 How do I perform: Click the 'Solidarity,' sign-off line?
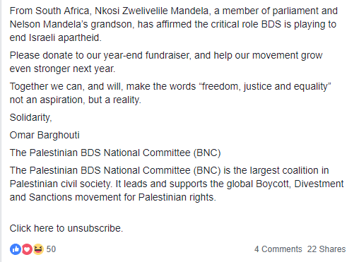tap(30, 117)
